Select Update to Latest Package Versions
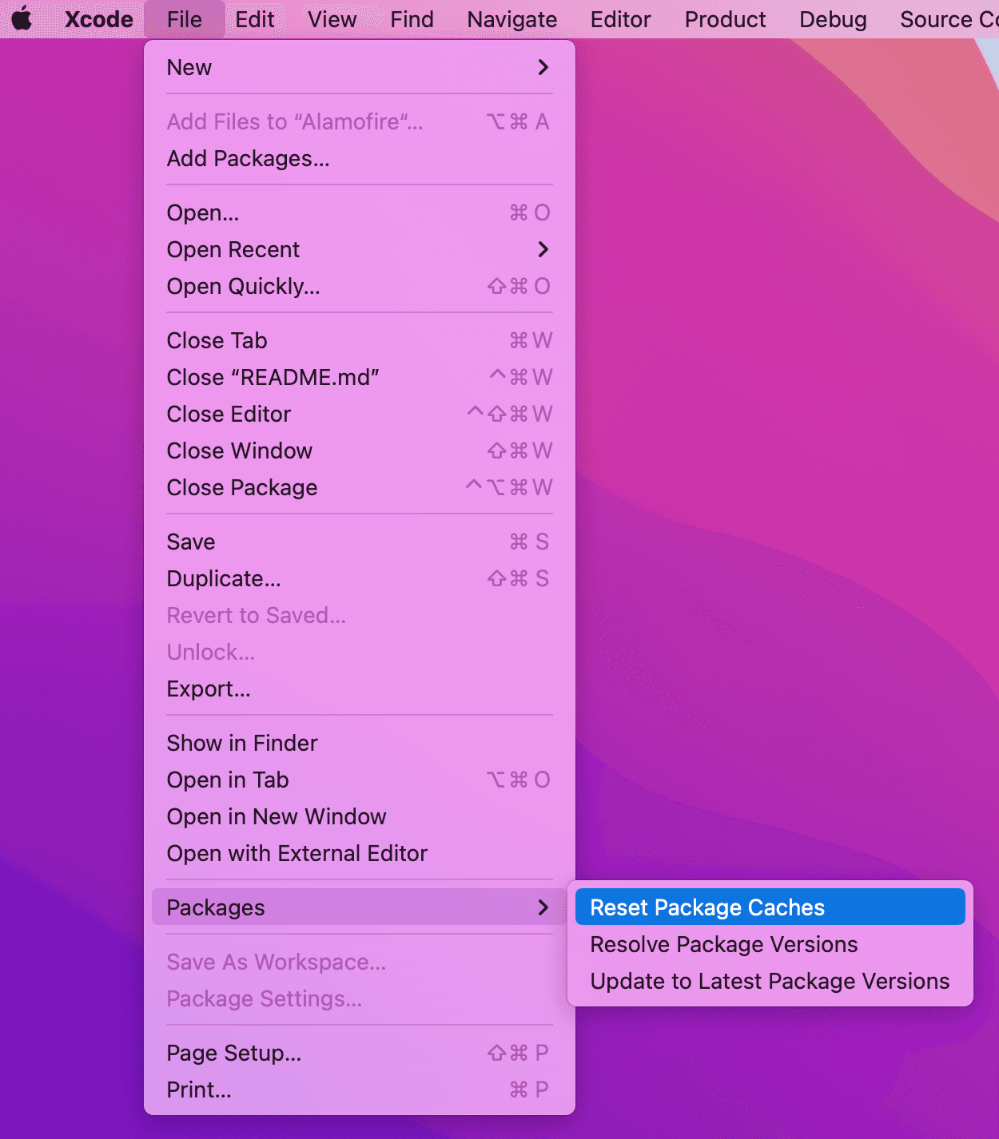 (x=768, y=981)
